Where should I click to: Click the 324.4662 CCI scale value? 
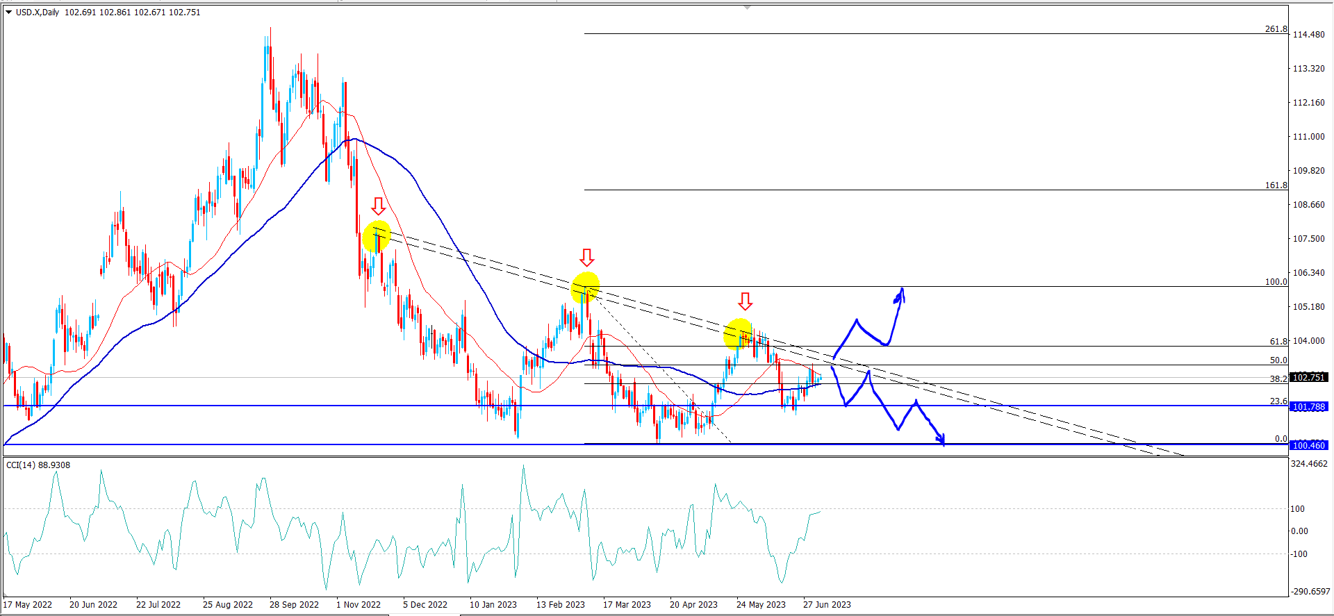pos(1309,464)
